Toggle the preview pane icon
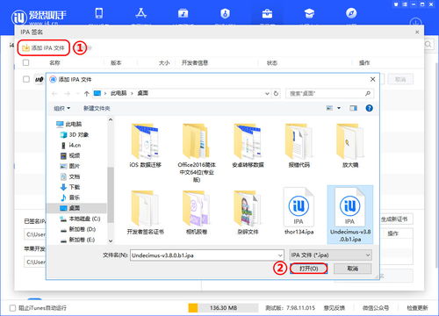 point(353,108)
